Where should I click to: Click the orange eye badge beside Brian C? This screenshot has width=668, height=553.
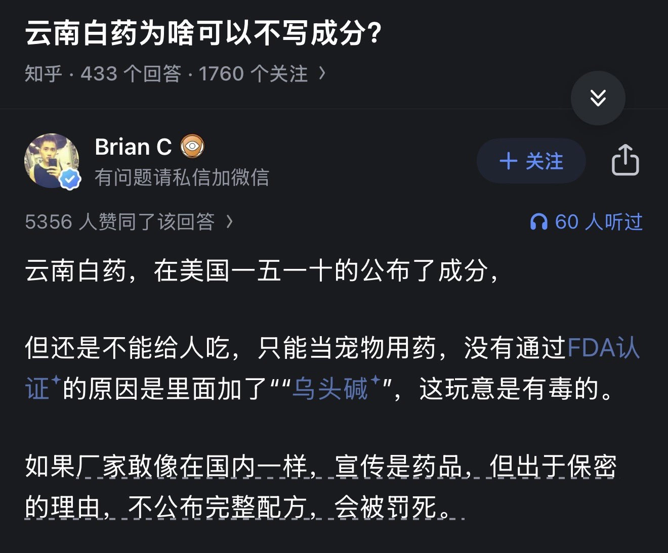pyautogui.click(x=192, y=147)
